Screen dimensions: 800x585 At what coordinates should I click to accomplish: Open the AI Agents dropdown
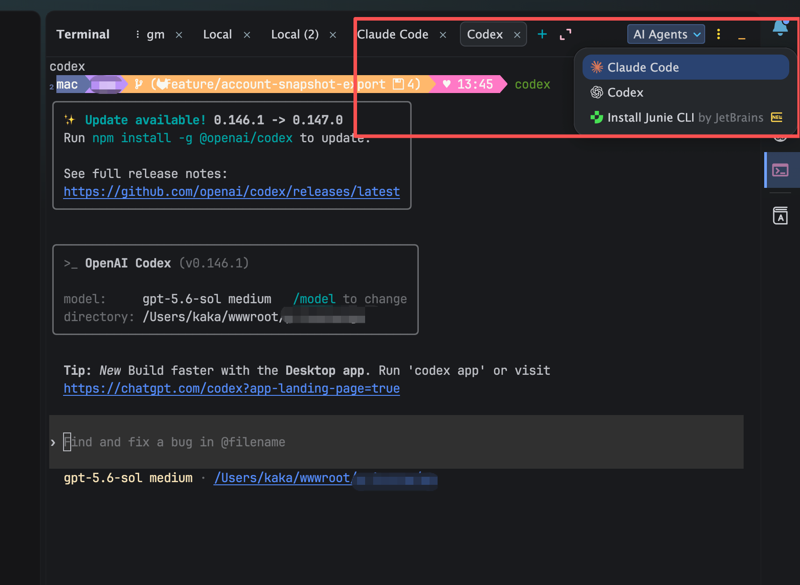[x=666, y=34]
